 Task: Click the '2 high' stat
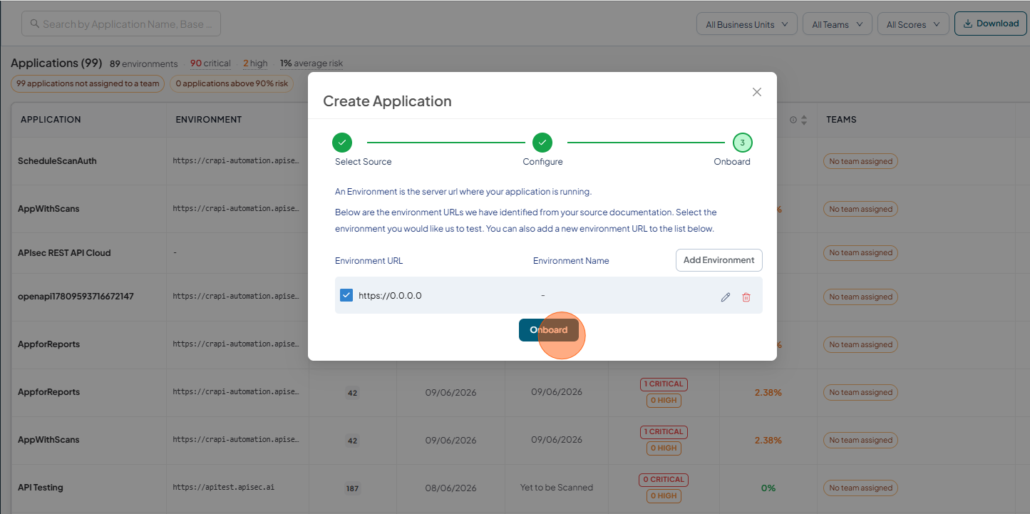pos(255,63)
